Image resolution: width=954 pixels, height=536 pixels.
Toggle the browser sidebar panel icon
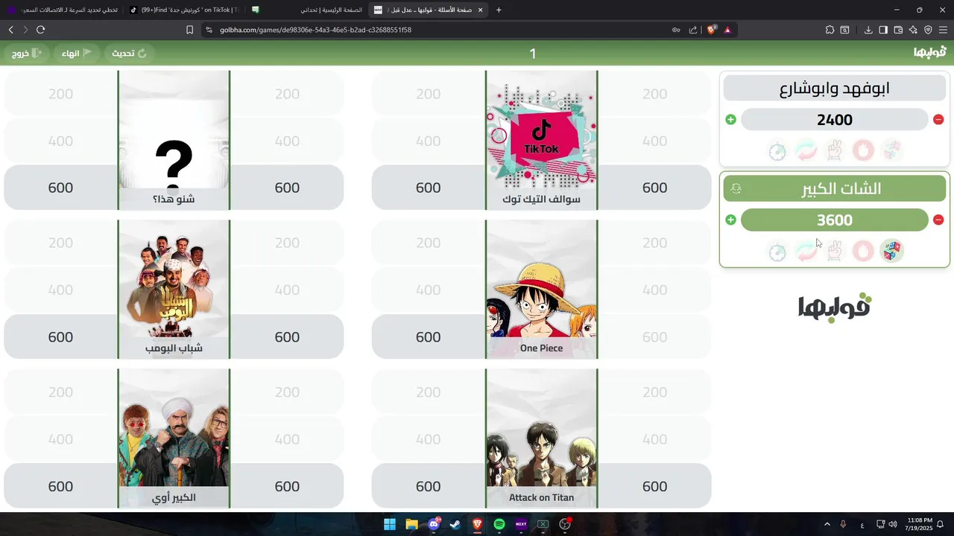pyautogui.click(x=883, y=30)
